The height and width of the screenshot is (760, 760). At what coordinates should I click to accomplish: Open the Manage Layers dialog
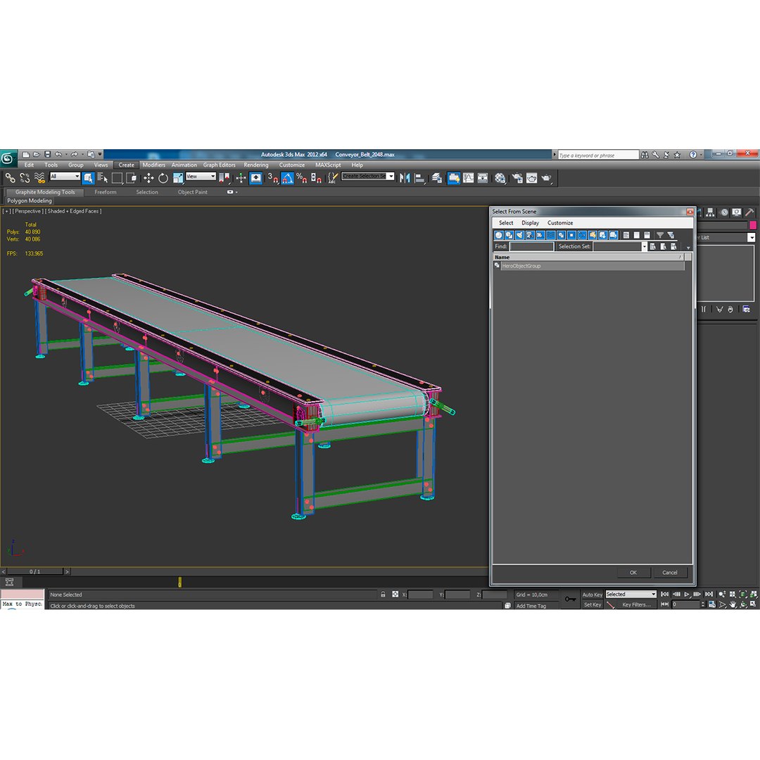(x=437, y=178)
